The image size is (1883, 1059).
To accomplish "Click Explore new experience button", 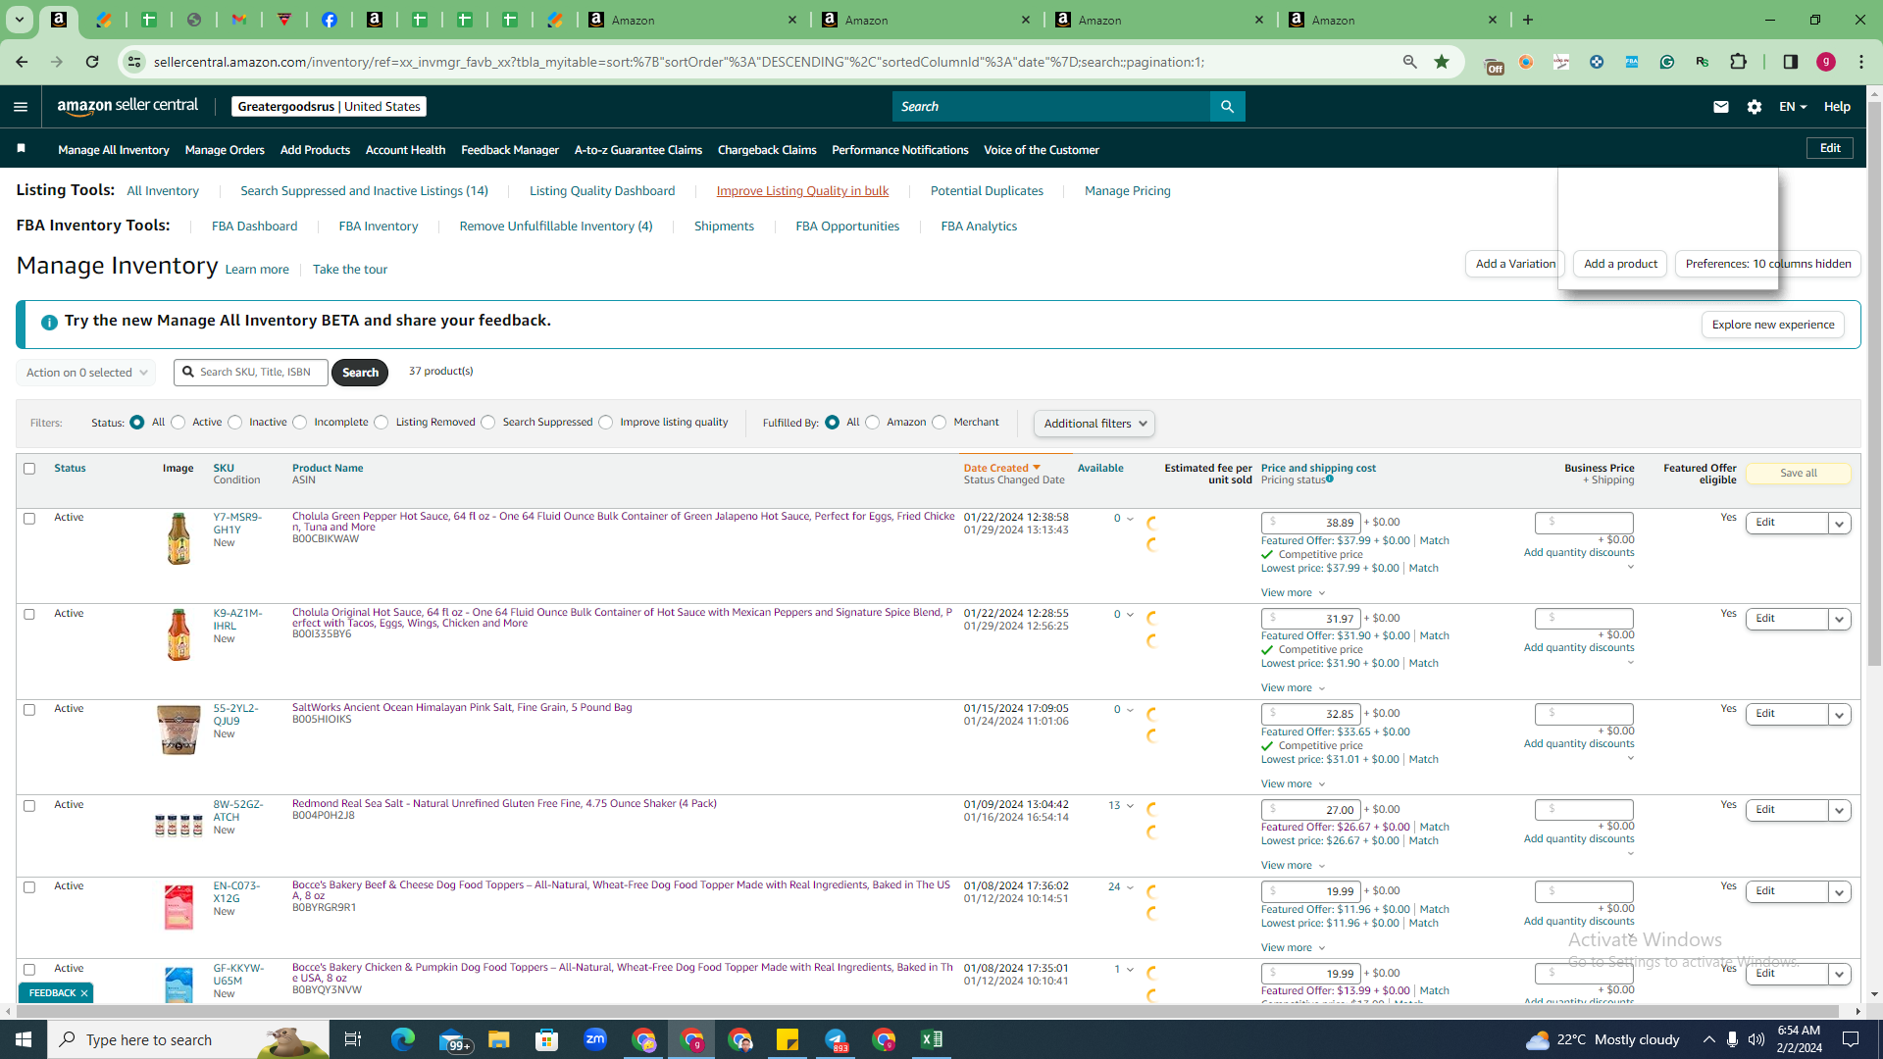I will click(x=1773, y=325).
